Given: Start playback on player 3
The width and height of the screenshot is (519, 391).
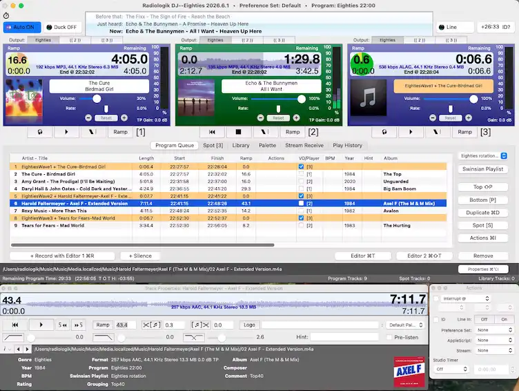Looking at the screenshot, I should tap(411, 132).
